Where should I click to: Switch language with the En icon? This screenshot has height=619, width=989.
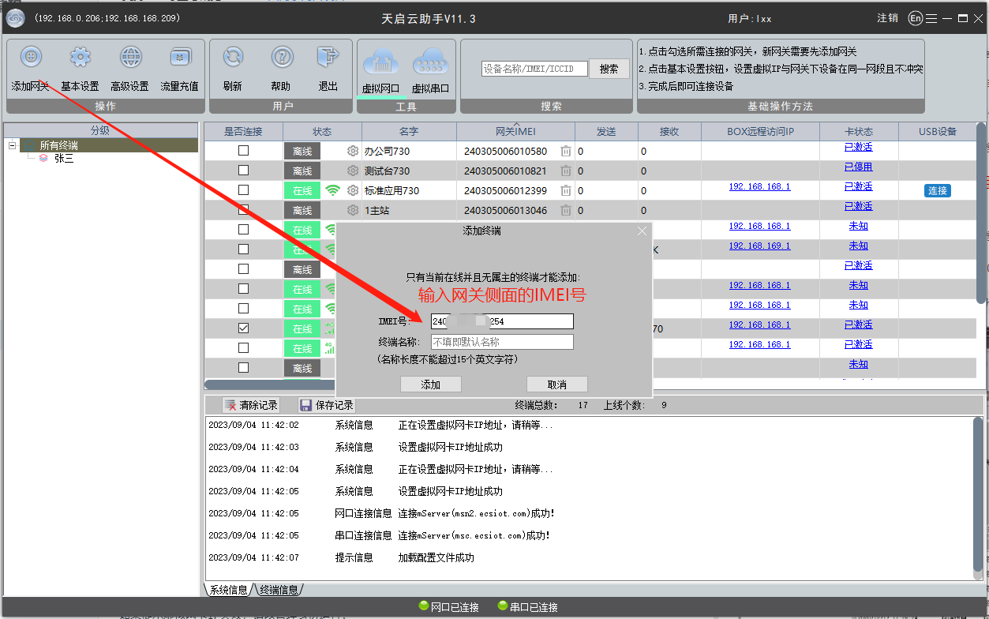tap(916, 18)
